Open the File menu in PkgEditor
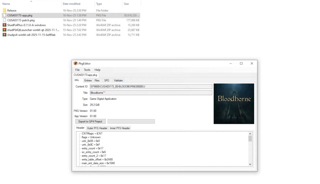 coord(77,70)
